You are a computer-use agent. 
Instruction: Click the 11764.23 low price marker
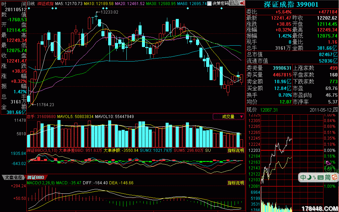click(45, 104)
